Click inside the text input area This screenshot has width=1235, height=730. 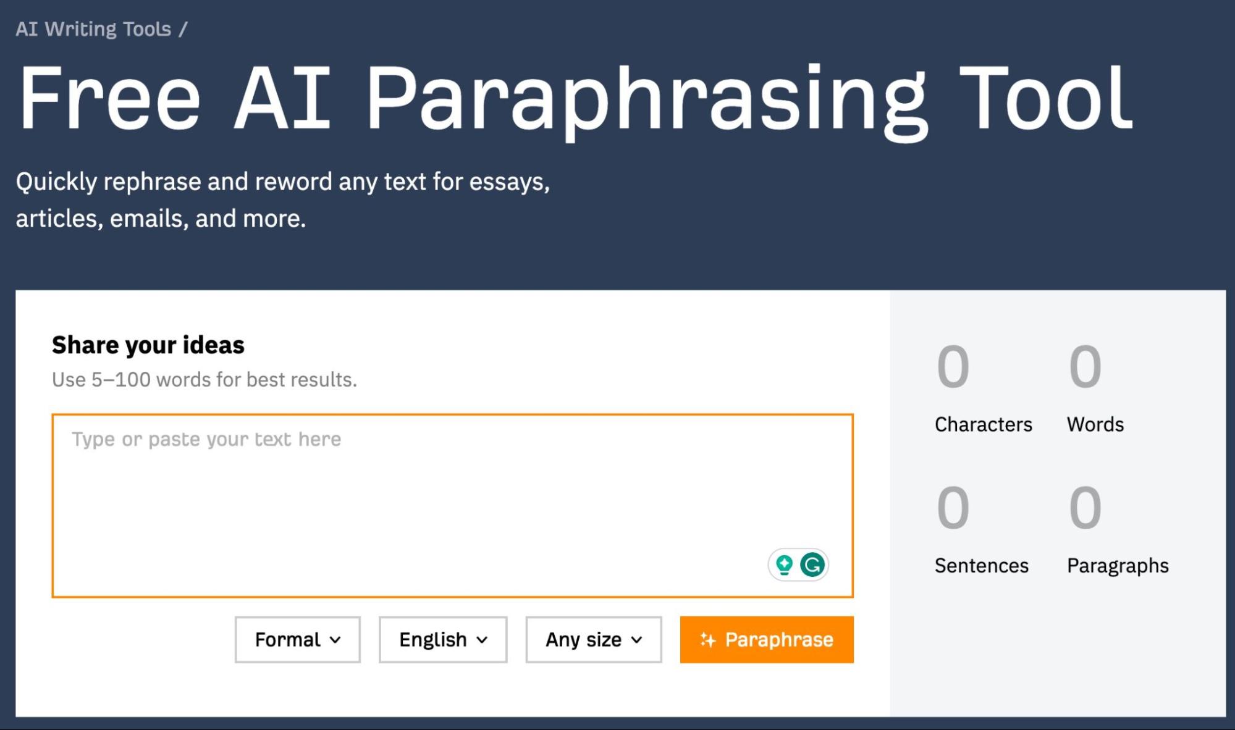[451, 488]
